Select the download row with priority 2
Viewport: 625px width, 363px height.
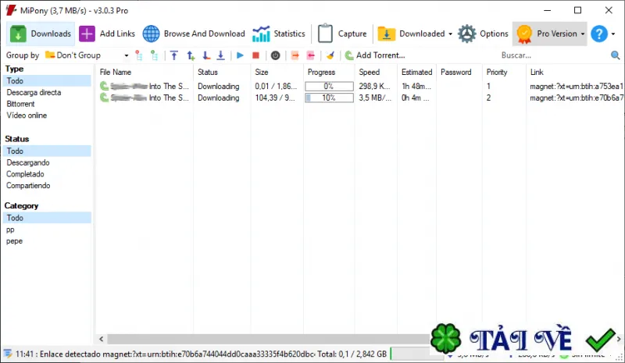tap(360, 98)
